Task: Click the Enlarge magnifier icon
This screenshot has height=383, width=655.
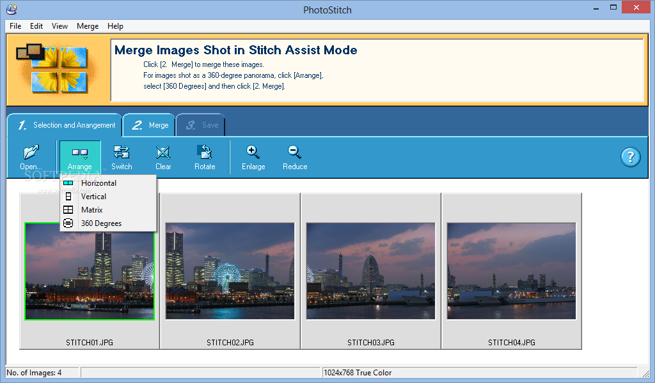Action: [x=253, y=152]
